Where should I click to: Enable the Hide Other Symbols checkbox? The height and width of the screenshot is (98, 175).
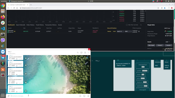(x=127, y=25)
